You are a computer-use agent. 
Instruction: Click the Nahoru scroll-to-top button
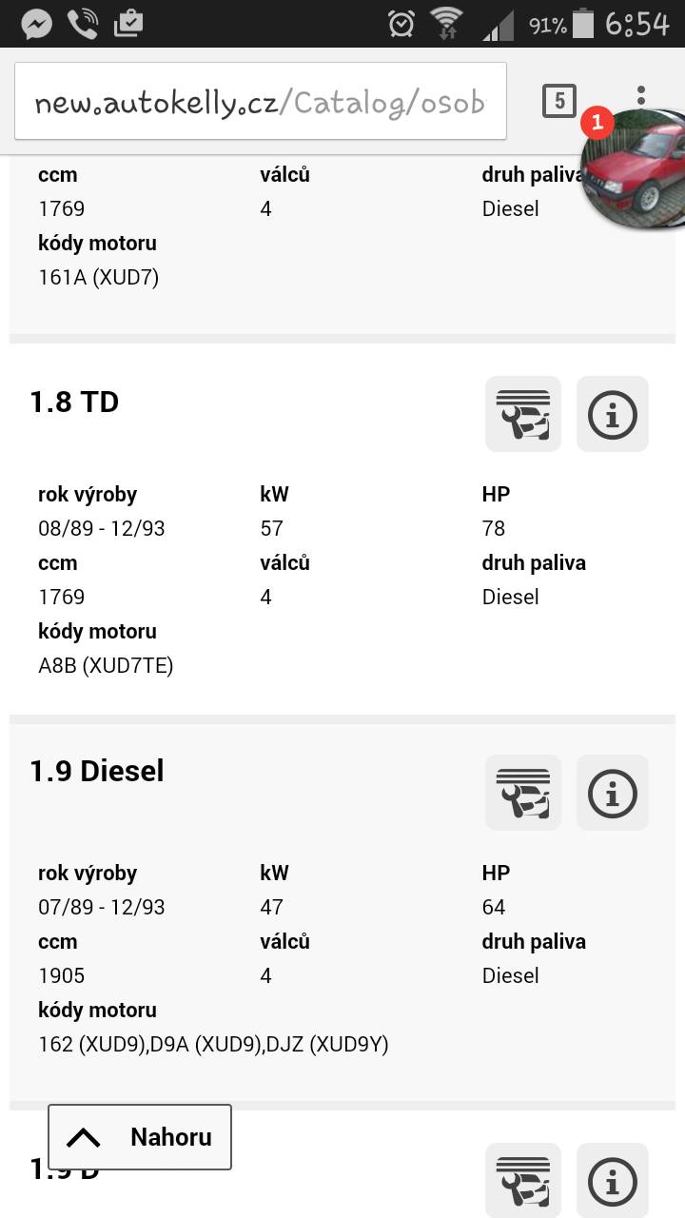[x=140, y=1137]
